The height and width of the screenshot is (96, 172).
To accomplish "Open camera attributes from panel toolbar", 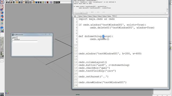I will pos(9,2).
